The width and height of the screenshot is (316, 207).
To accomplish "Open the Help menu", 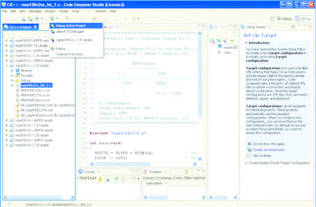I will pyautogui.click(x=113, y=11).
